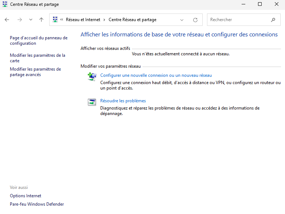This screenshot has width=285, height=214.
Task: Expand the chevron after Réseau et Internet breadcrumb
Action: click(104, 20)
